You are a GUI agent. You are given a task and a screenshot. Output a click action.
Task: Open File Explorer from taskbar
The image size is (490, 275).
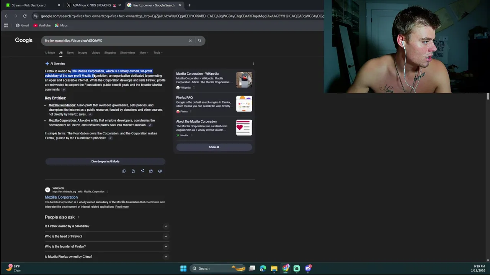click(x=274, y=269)
